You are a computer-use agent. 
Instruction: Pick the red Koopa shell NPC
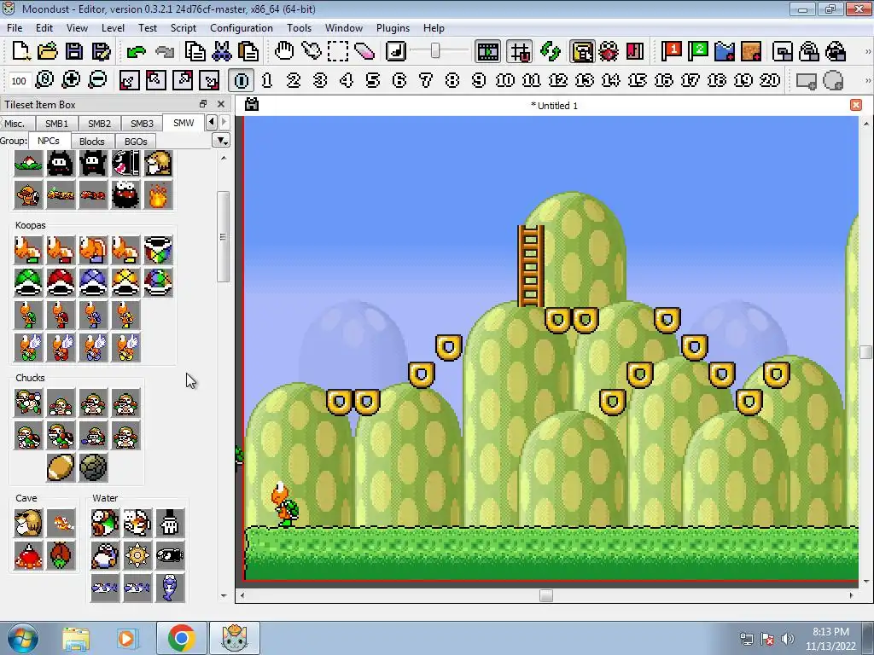coord(61,282)
